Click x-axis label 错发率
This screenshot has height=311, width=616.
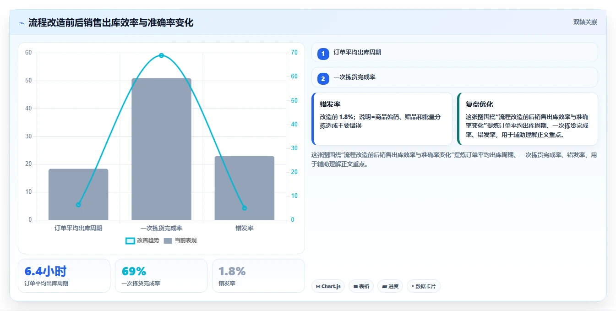244,228
